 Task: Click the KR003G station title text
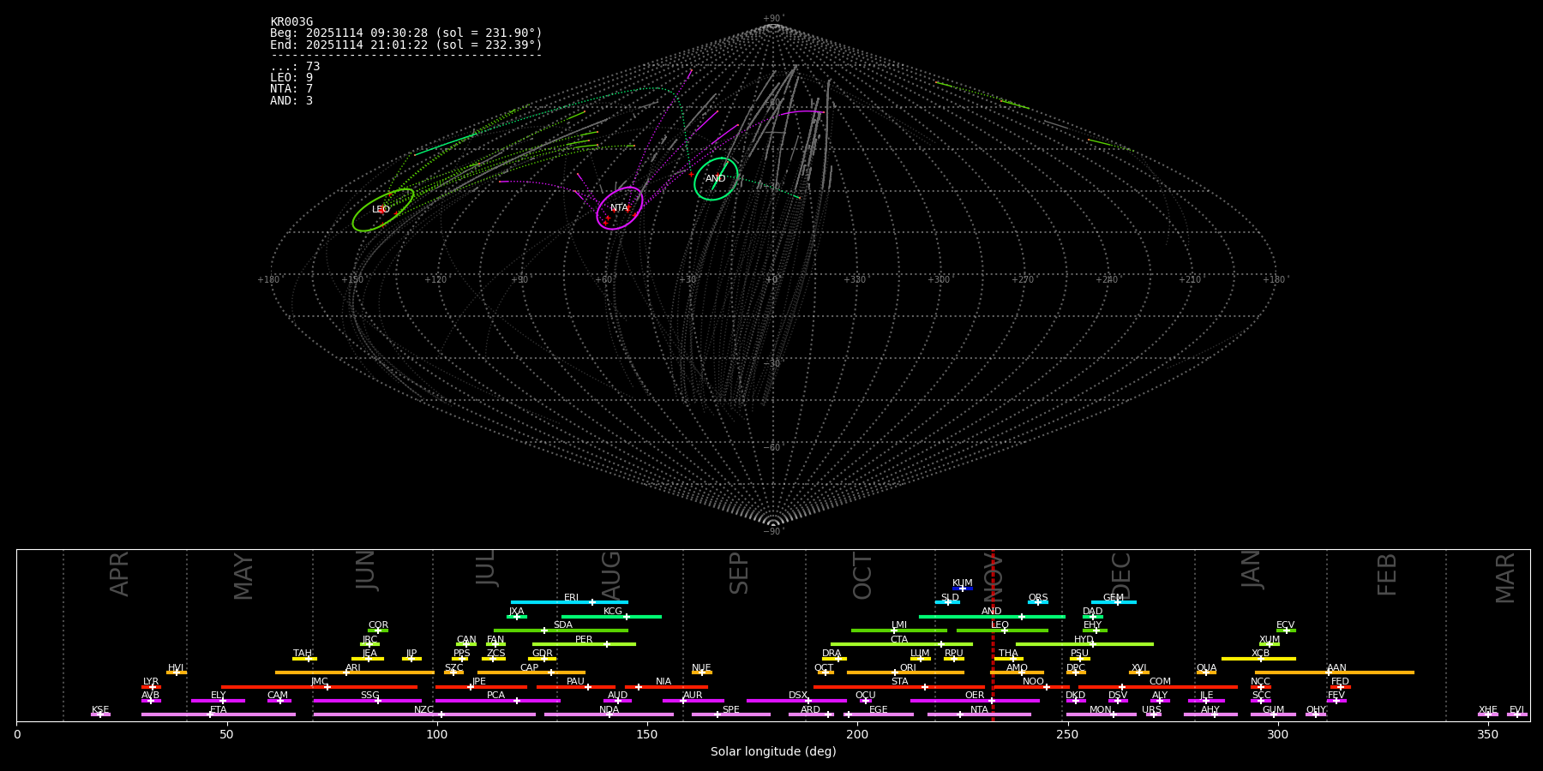click(x=291, y=22)
